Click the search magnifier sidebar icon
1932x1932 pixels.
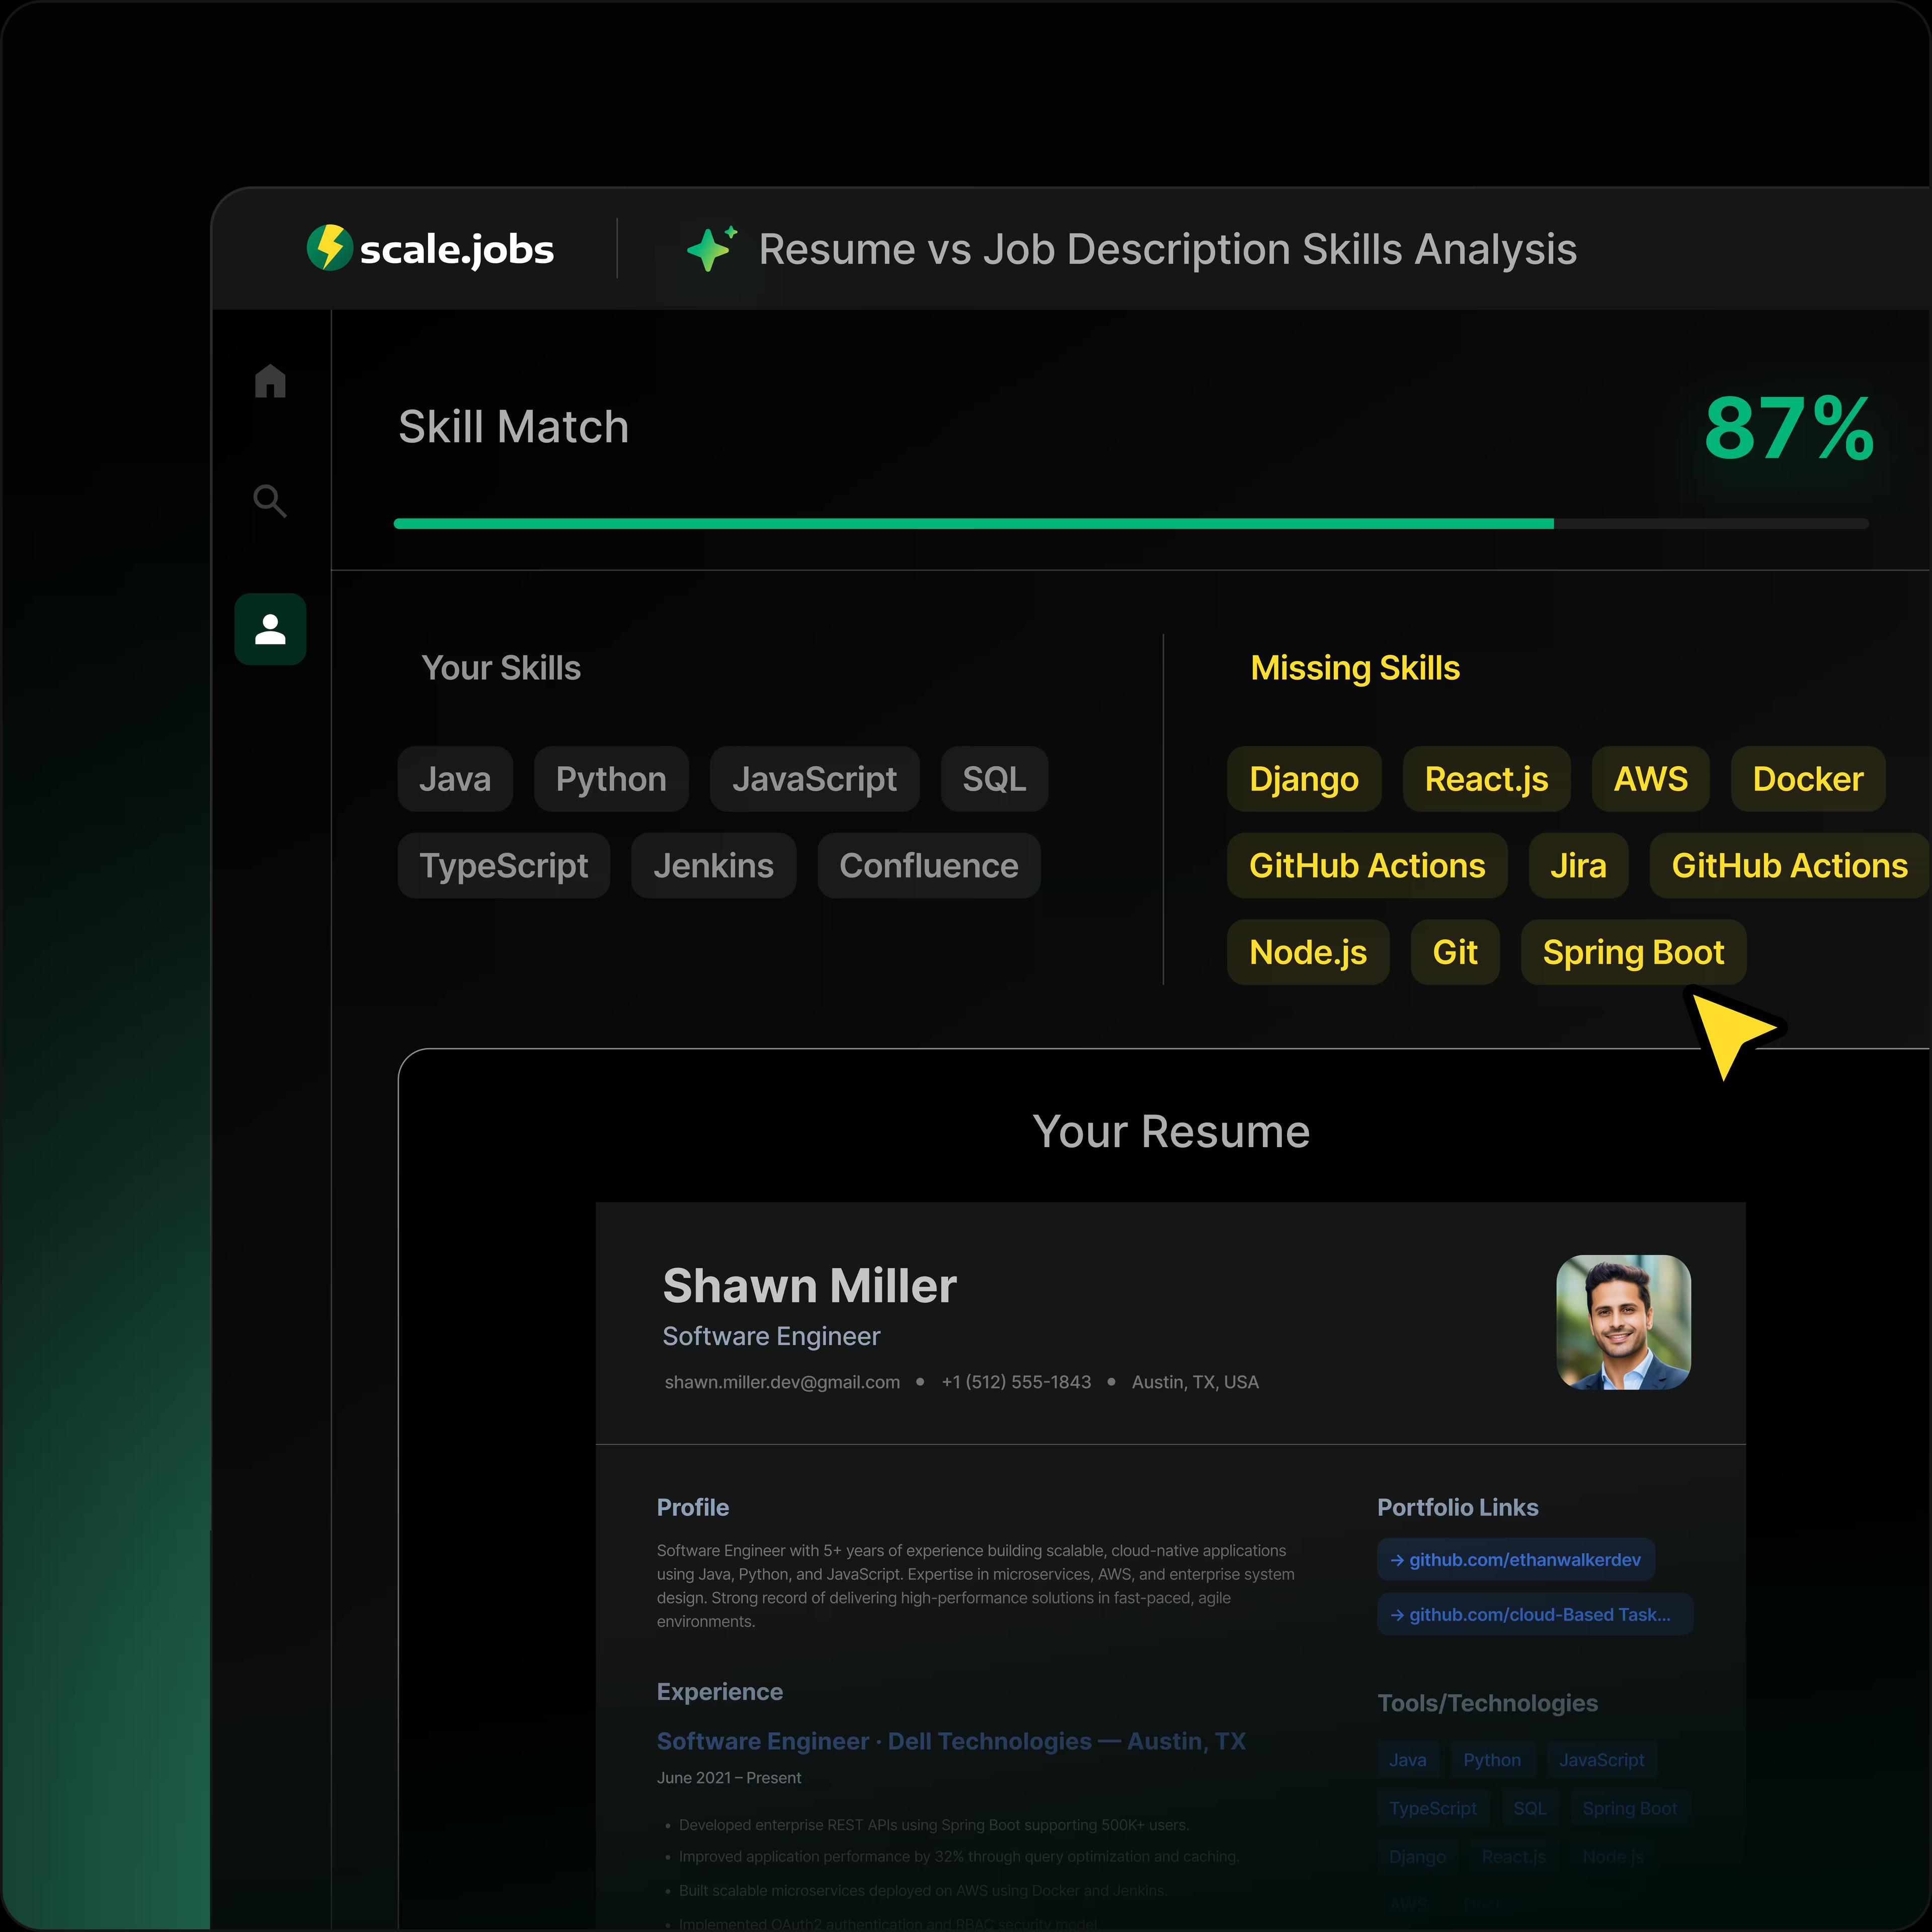270,500
